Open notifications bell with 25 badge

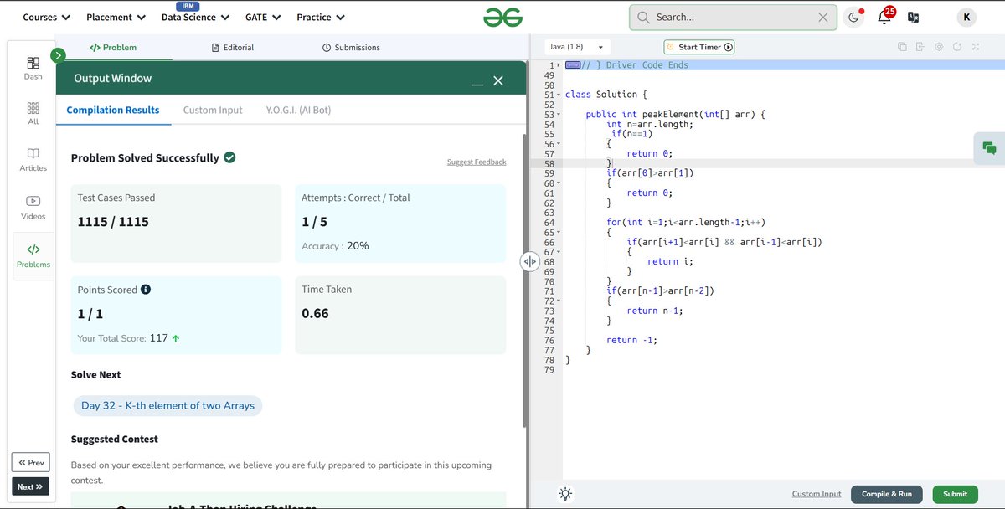tap(884, 16)
